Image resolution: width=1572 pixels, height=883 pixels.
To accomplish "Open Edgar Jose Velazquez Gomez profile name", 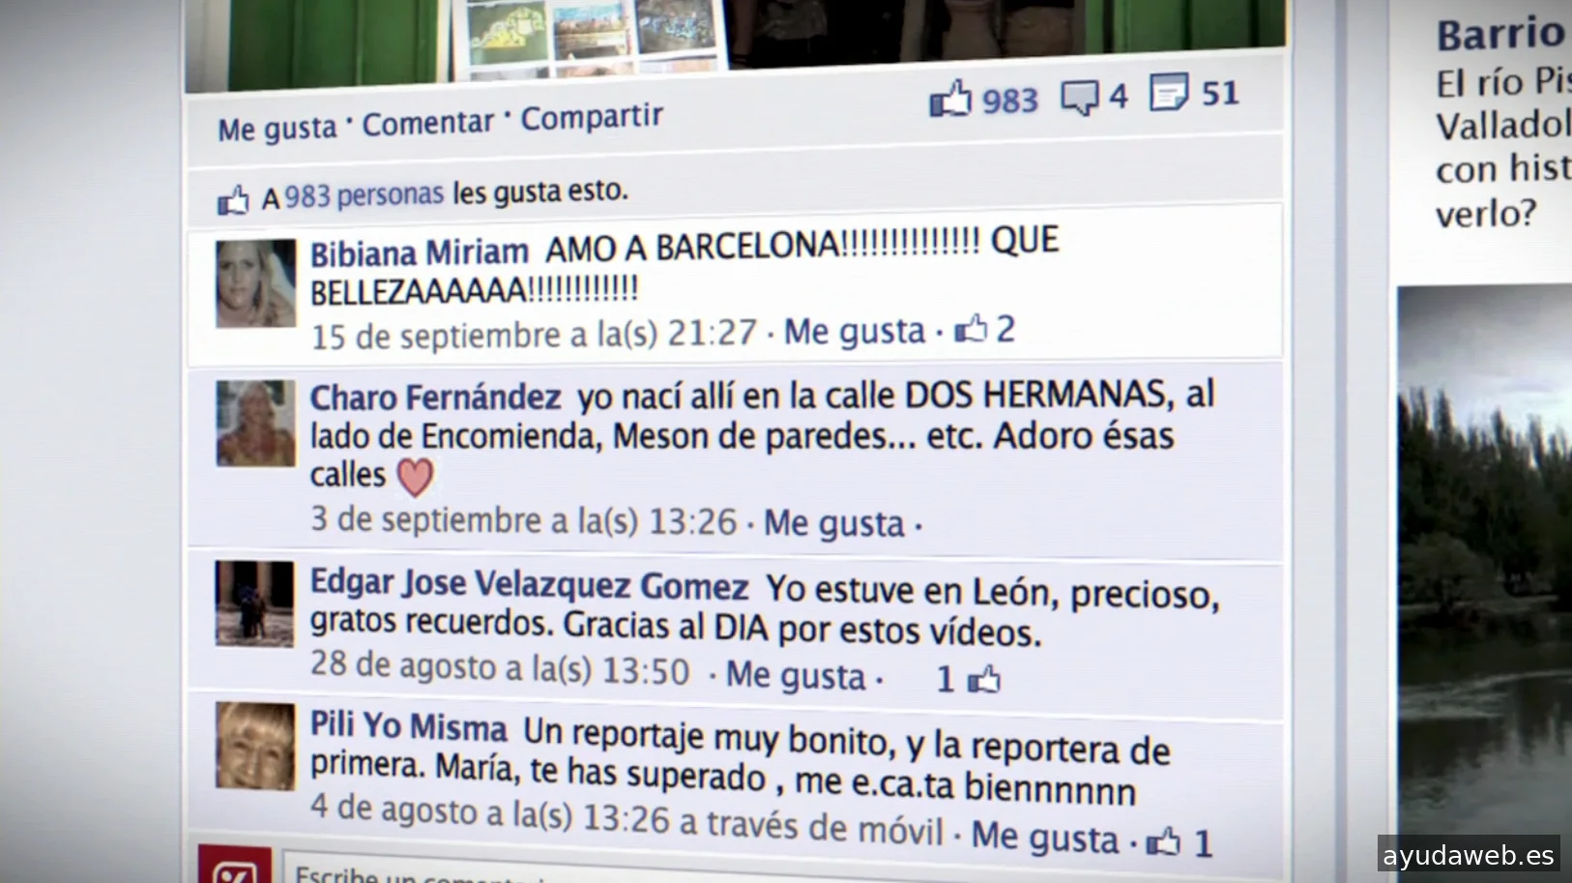I will pos(529,584).
